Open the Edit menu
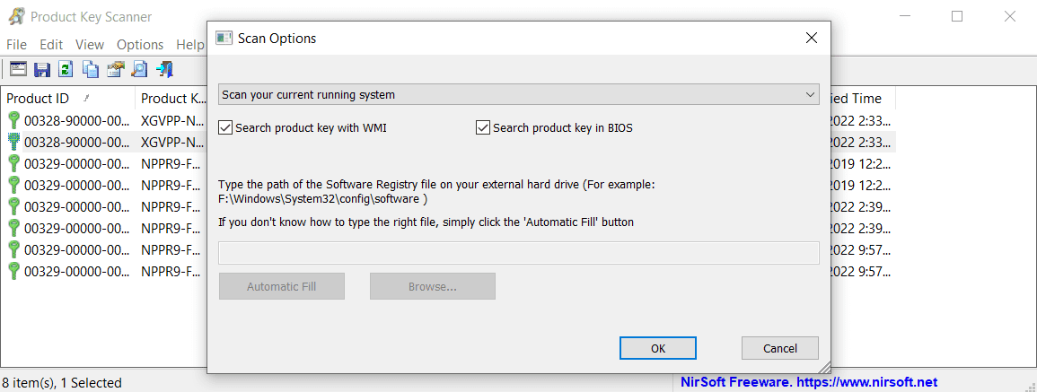The image size is (1037, 392). tap(51, 44)
